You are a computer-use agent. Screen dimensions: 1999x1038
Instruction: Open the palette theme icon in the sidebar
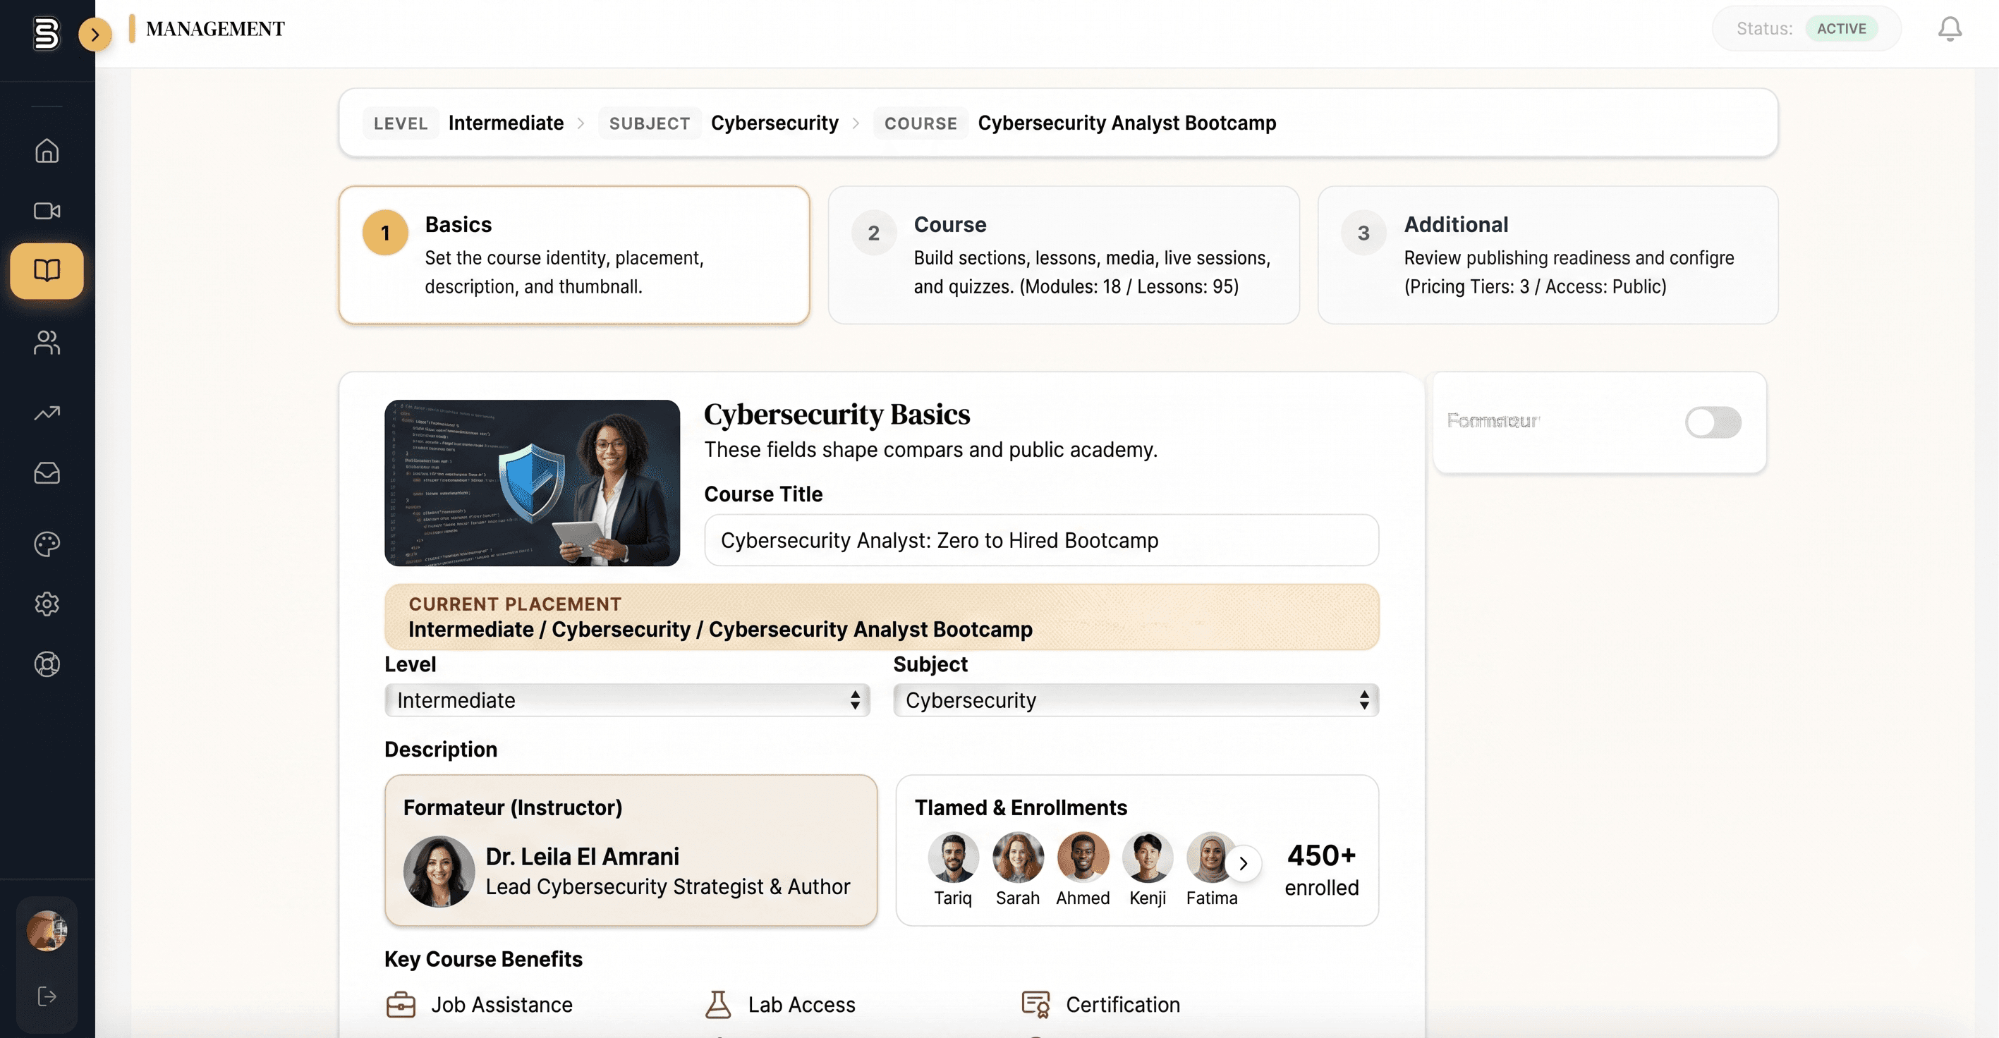(x=47, y=544)
